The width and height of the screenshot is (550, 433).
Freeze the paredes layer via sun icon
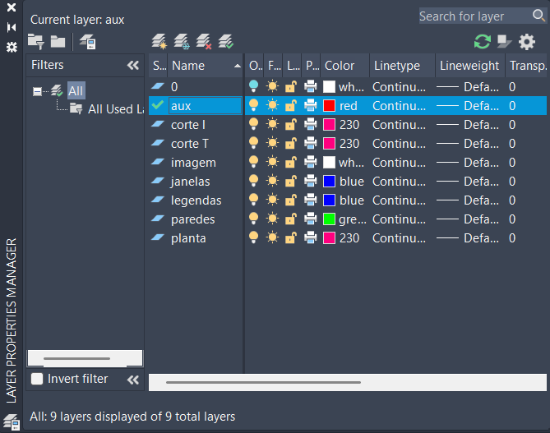pos(272,219)
